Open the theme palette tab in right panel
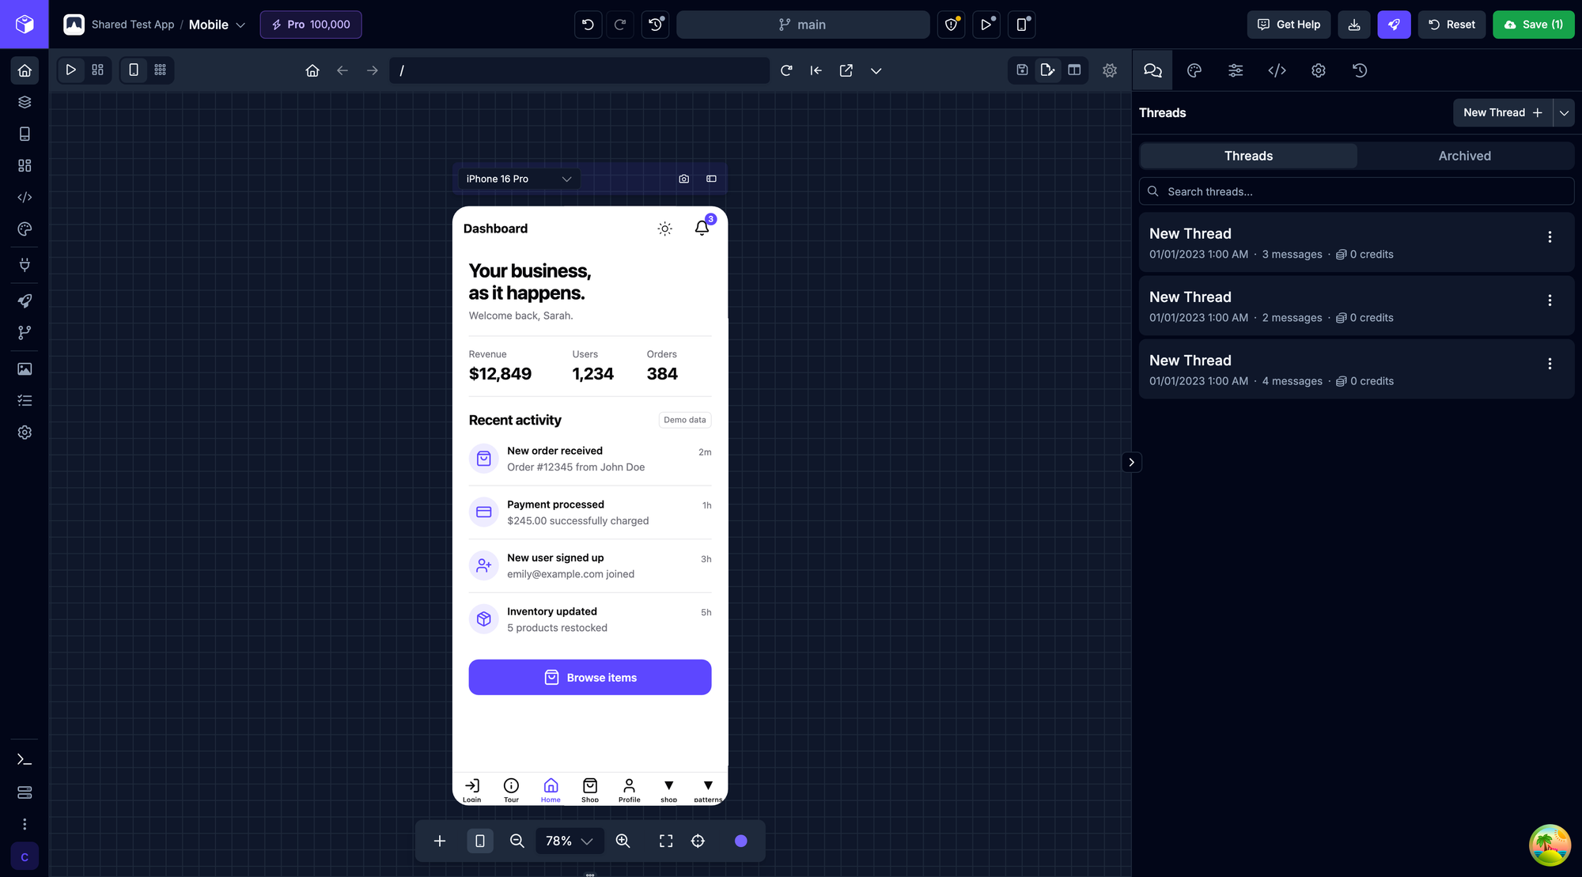This screenshot has height=877, width=1582. 1194,70
